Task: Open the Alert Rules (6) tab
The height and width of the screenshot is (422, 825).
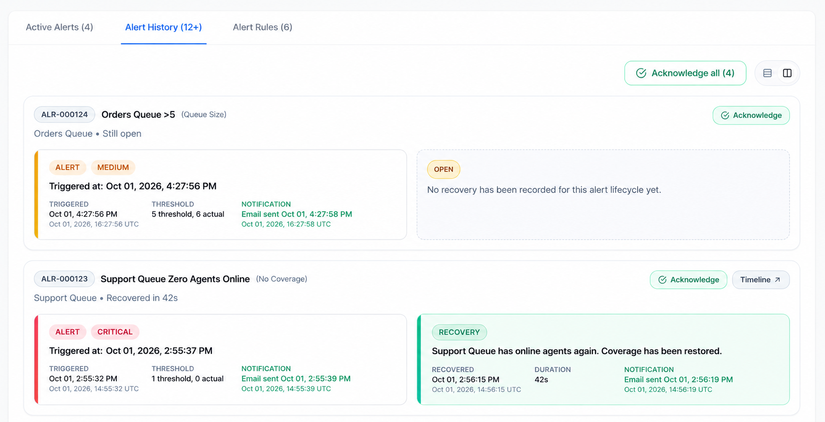Action: pyautogui.click(x=262, y=27)
